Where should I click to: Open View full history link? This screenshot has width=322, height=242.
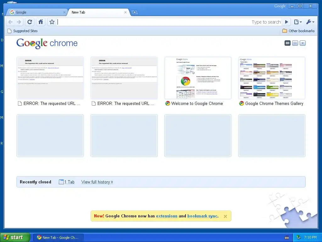97,182
